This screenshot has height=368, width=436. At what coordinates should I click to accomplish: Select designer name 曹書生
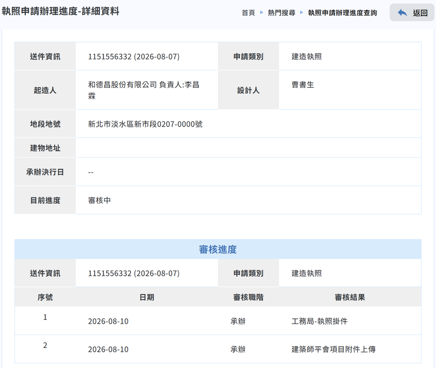click(302, 84)
